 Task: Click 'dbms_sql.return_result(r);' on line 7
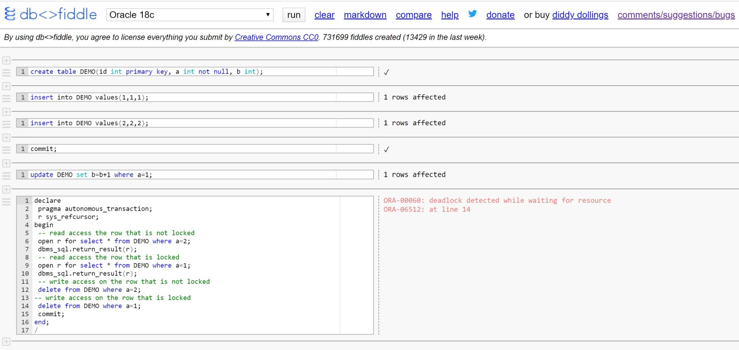(x=87, y=249)
